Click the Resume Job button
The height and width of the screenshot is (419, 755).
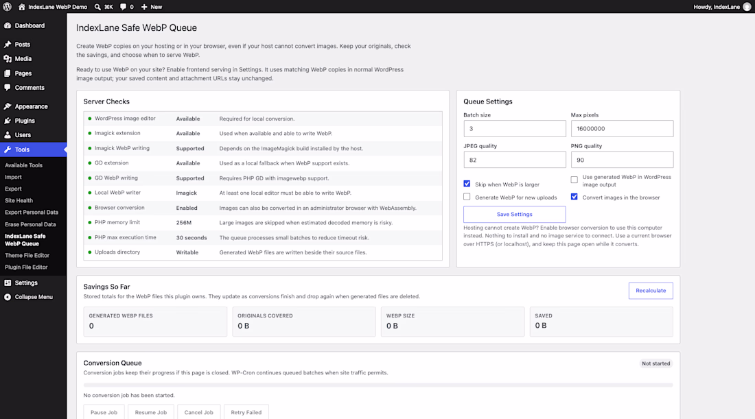(x=151, y=412)
